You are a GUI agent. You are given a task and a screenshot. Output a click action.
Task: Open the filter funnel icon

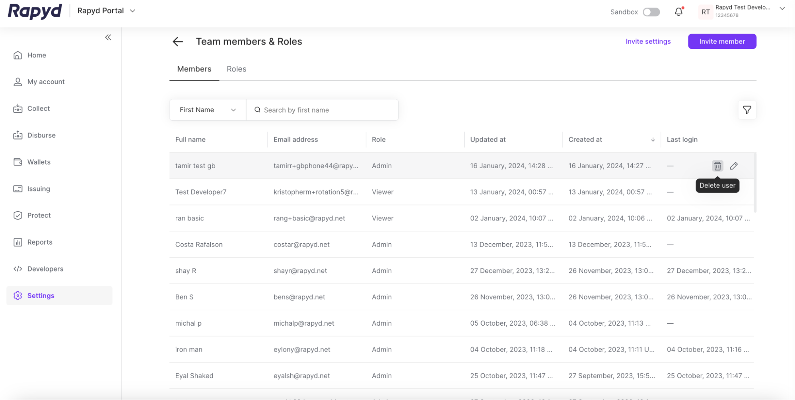(747, 110)
